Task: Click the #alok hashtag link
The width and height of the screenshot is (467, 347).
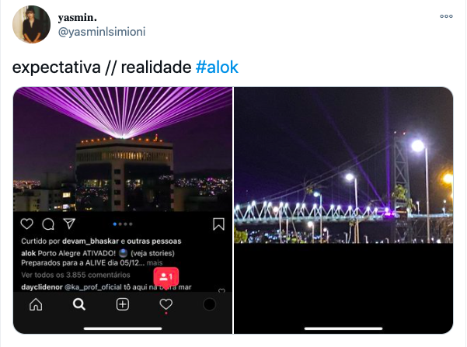Action: [x=217, y=68]
